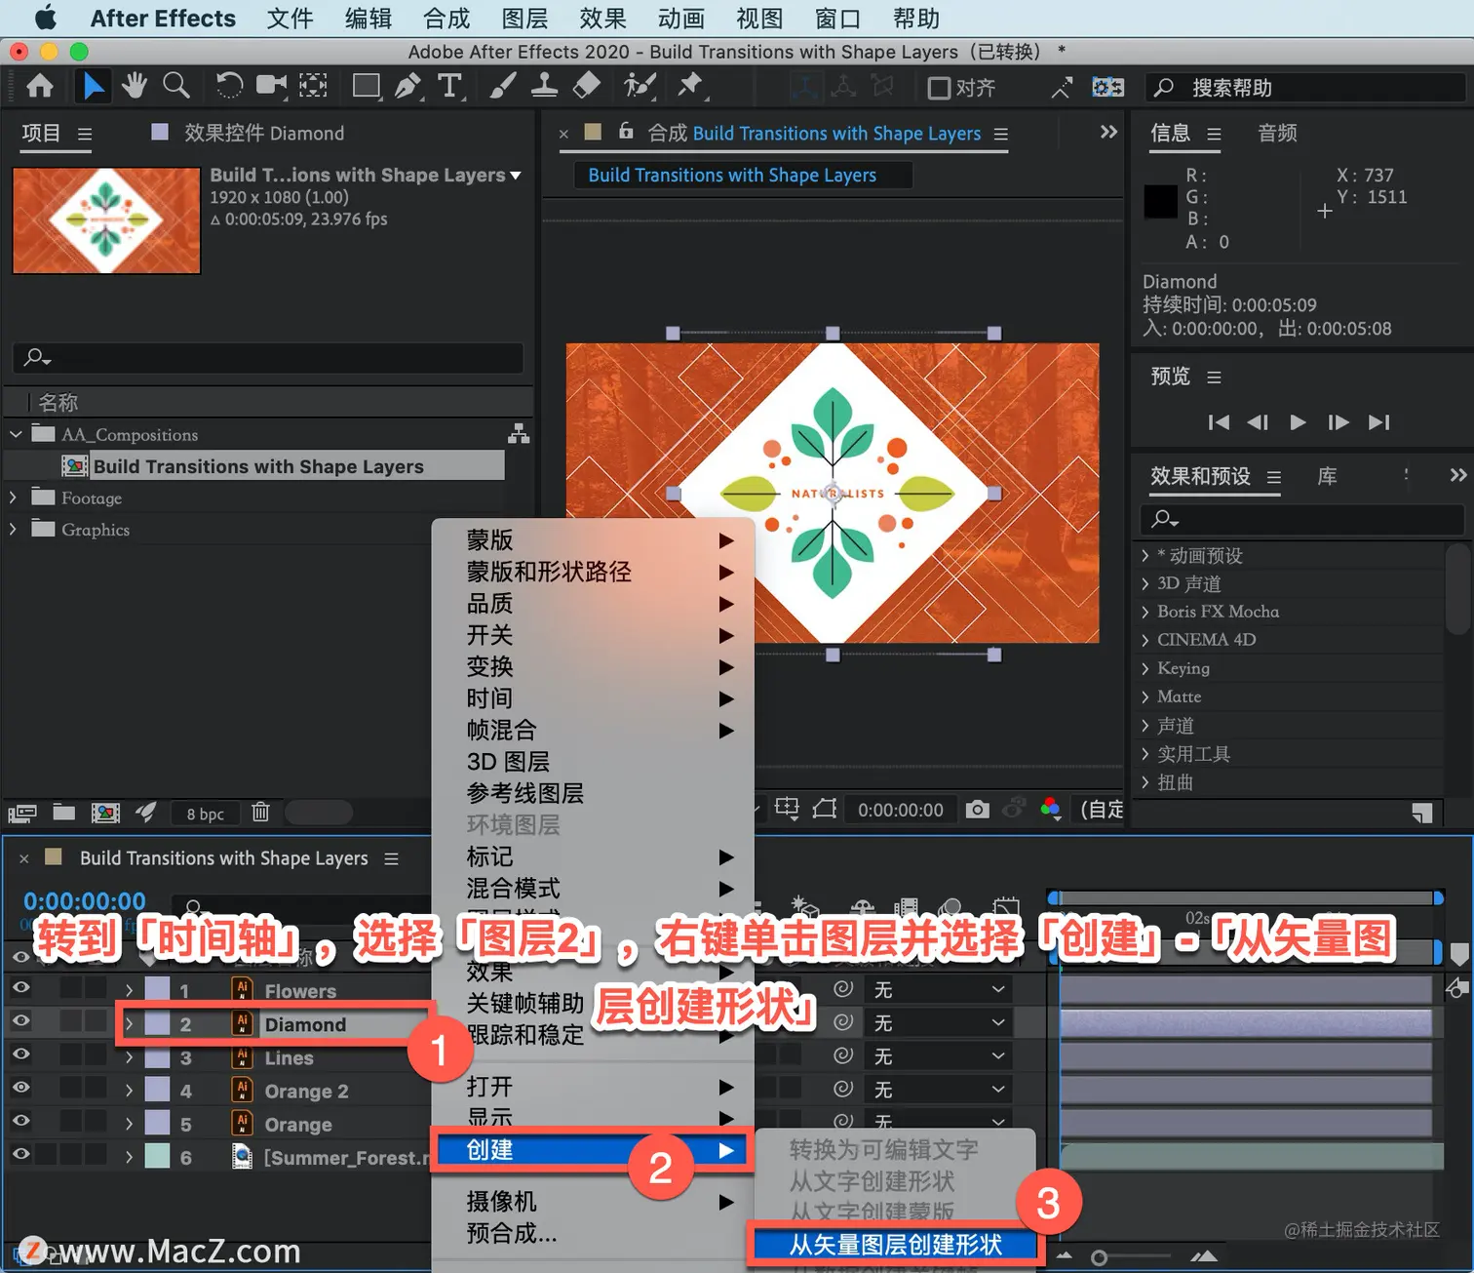
Task: Click the trash icon in Project panel
Action: coord(260,812)
